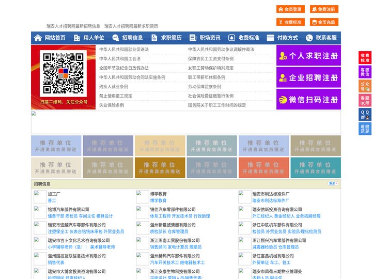Click the 金币充值 button
This screenshot has height=279, width=372.
tap(324, 22)
